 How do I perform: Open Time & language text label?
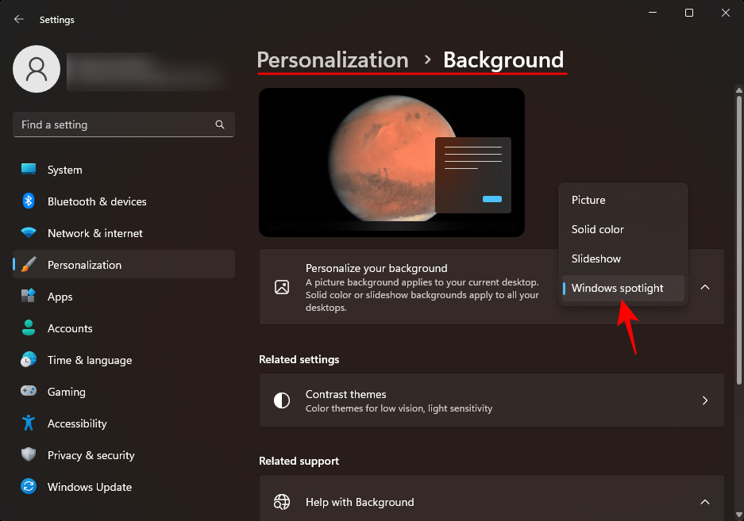(90, 360)
